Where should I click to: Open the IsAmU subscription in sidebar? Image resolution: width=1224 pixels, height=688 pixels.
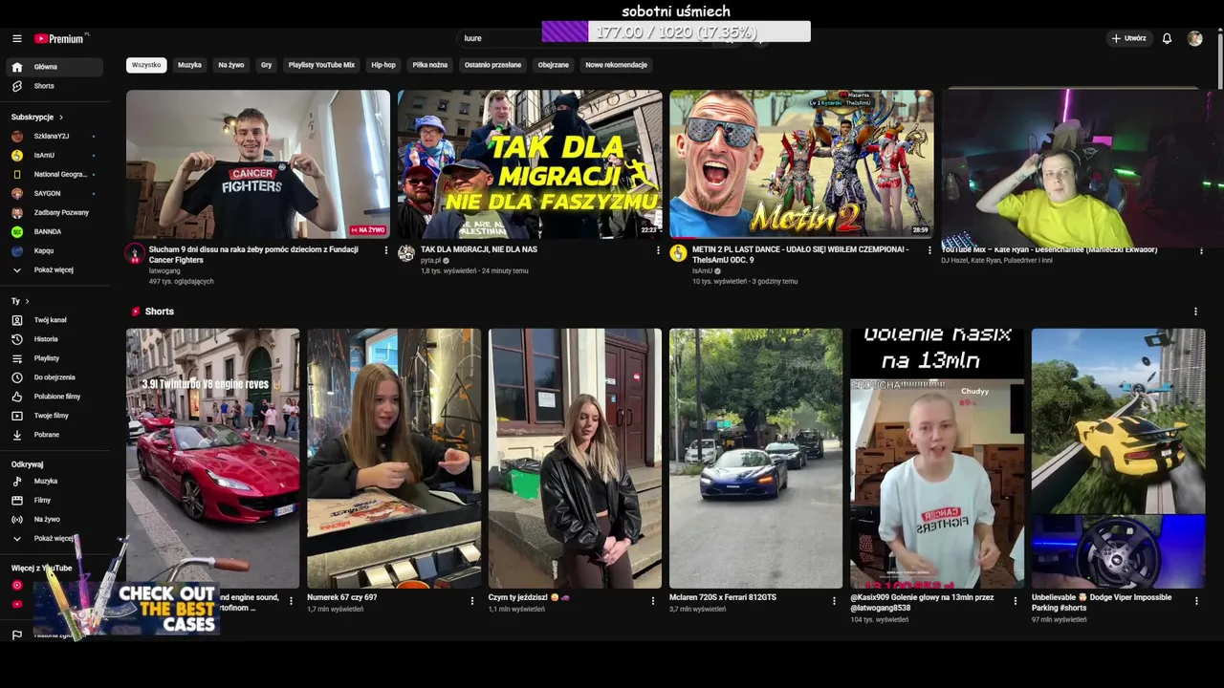[54, 155]
